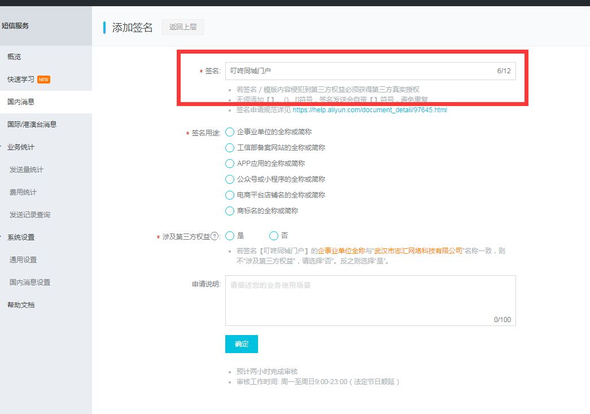590x414 pixels.
Task: Click the 返回上层 button
Action: coord(182,27)
